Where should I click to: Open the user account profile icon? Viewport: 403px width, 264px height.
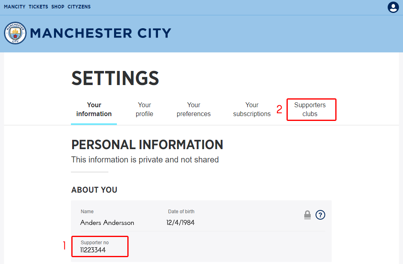point(393,7)
